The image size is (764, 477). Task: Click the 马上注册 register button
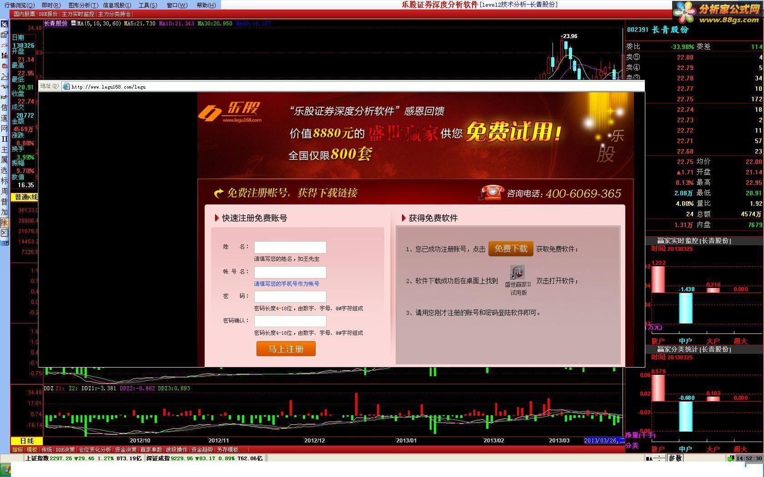286,349
